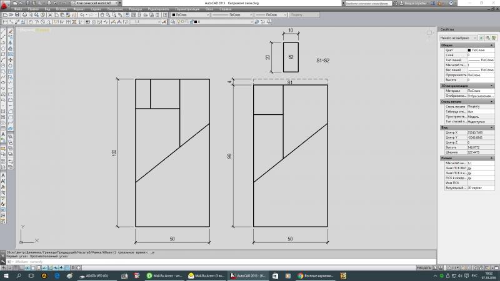This screenshot has width=500, height=281.
Task: Click the Windows Start button
Action: tap(6, 275)
